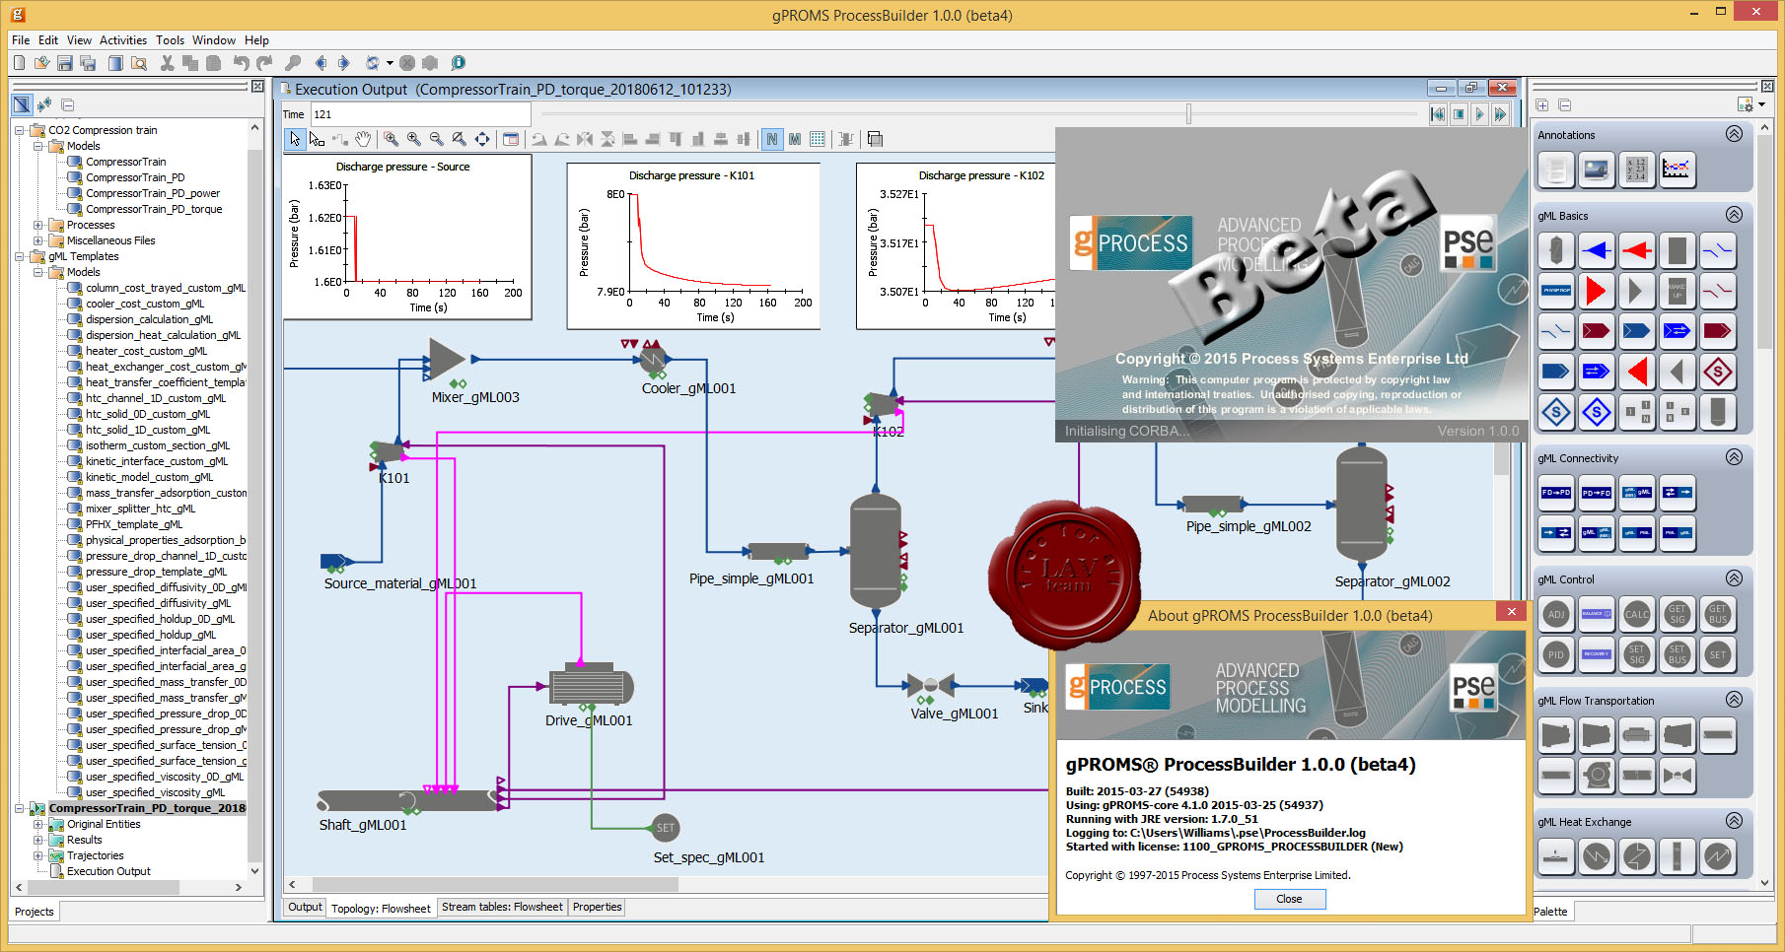
Task: Click the zoom in magnifier icon
Action: tap(414, 139)
